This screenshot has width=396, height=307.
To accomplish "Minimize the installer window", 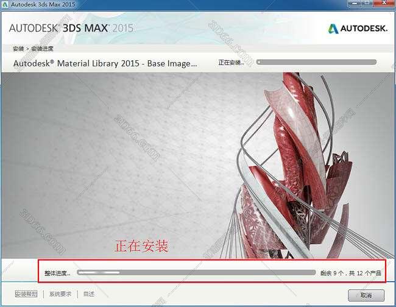I will [355, 3].
